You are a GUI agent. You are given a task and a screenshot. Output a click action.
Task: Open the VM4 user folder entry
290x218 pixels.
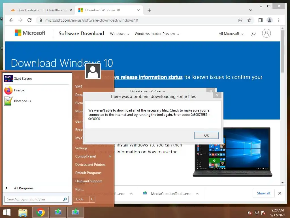click(79, 87)
